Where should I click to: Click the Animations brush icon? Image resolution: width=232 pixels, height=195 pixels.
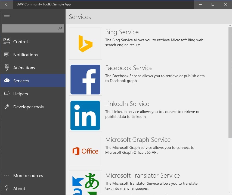7,67
